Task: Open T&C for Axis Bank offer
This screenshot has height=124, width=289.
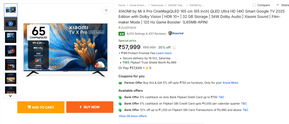Action: coord(221,97)
